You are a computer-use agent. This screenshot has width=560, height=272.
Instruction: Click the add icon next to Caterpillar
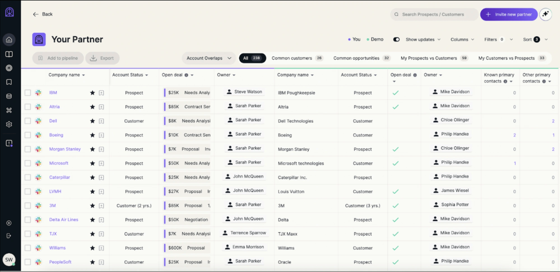pos(101,177)
